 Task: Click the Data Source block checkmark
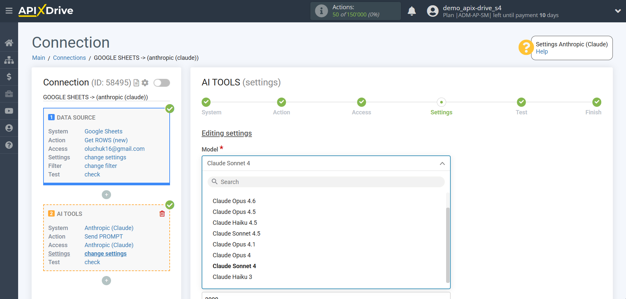[170, 108]
